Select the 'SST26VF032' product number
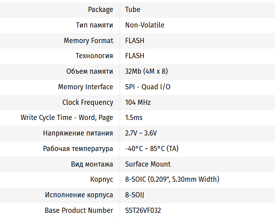Image resolution: width=275 pixels, height=224 pixels. coord(143,210)
